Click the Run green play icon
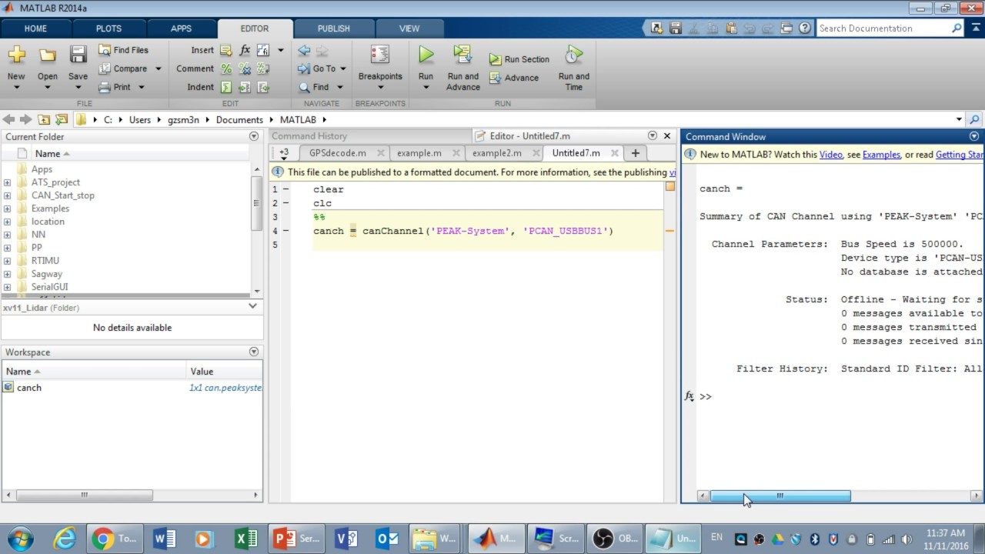This screenshot has width=985, height=554. point(426,55)
